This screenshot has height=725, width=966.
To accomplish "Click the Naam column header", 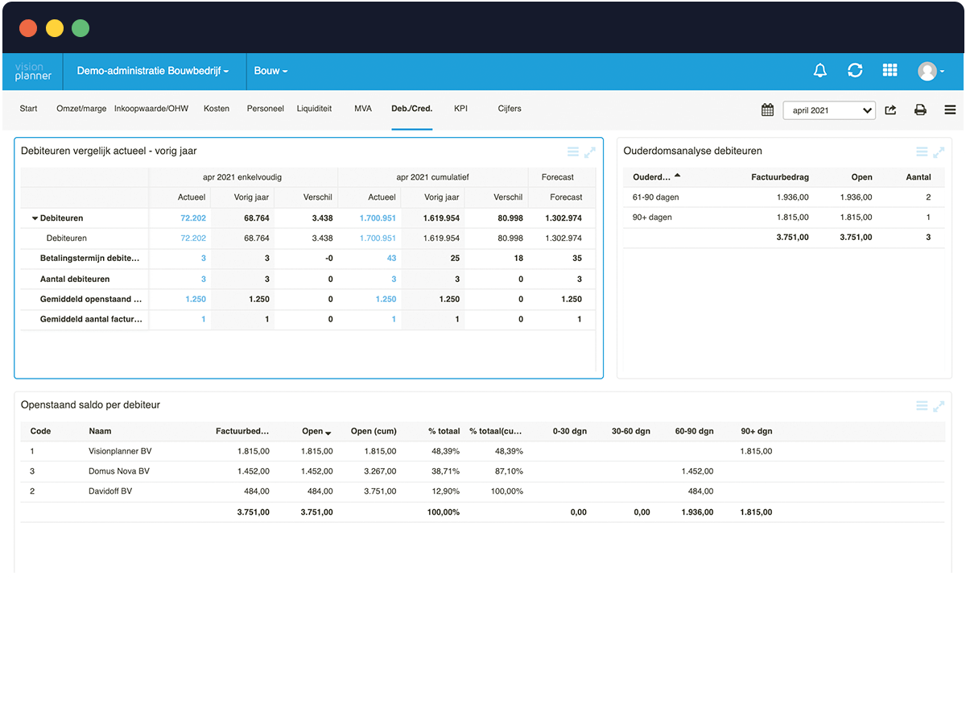I will coord(100,432).
